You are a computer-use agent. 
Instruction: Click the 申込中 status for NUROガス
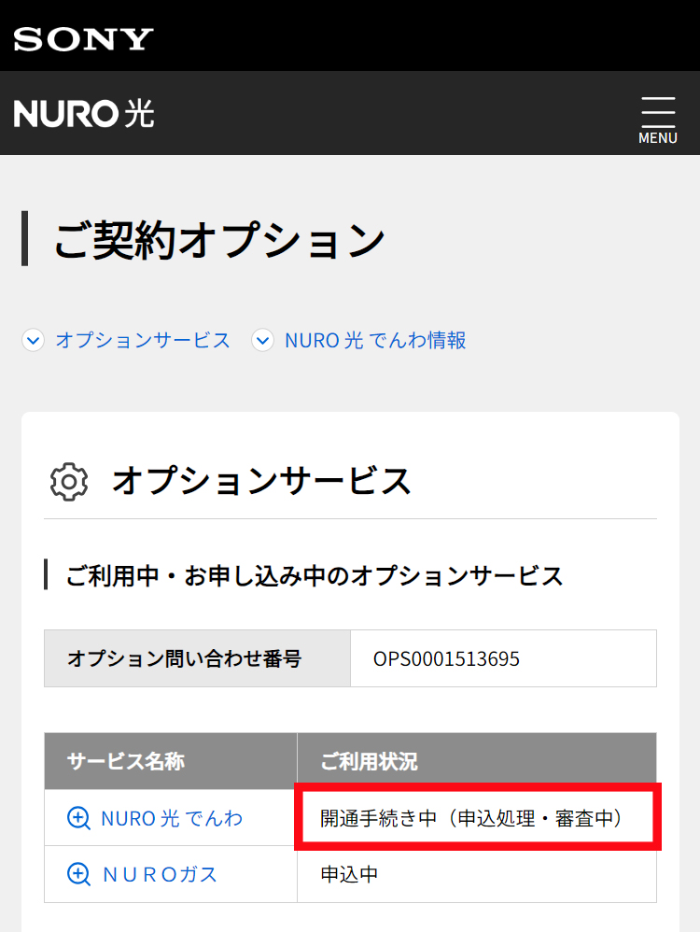click(x=349, y=874)
